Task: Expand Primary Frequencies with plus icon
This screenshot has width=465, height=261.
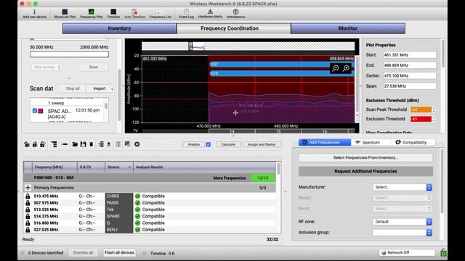Action: tap(28, 188)
